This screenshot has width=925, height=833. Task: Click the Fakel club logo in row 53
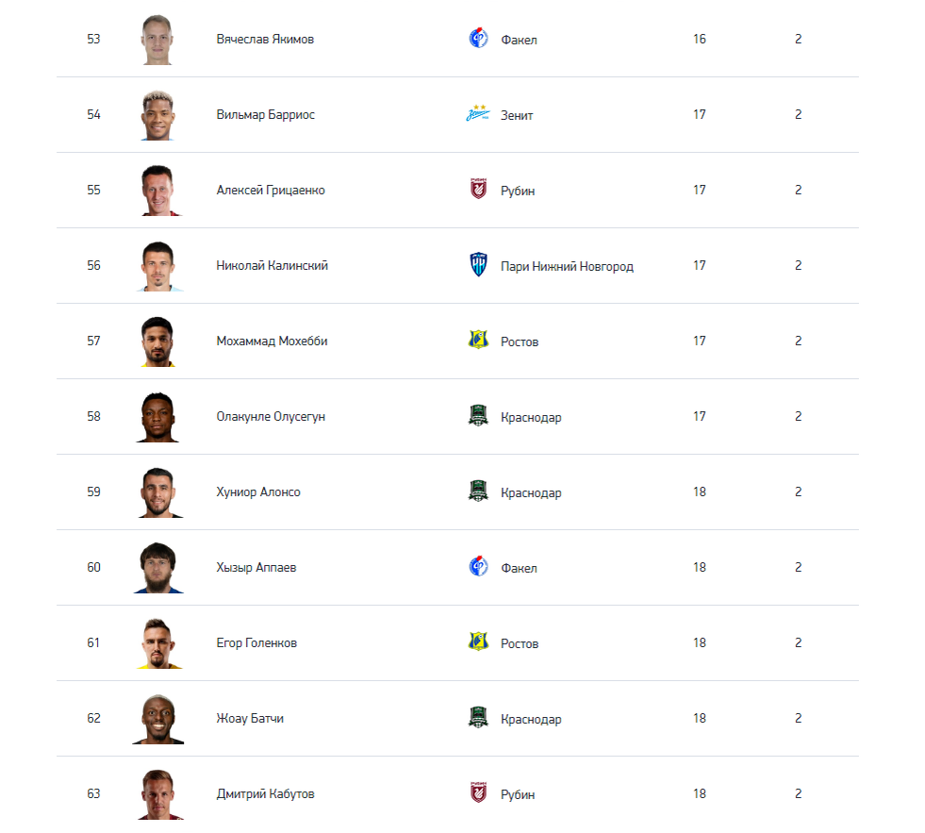478,39
